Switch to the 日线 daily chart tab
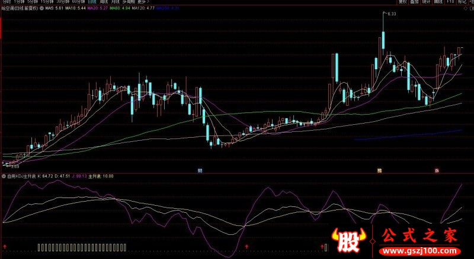The height and width of the screenshot is (259, 474). 92,2
